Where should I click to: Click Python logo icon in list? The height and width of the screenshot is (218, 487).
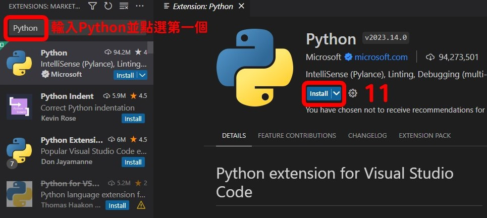coord(19,63)
